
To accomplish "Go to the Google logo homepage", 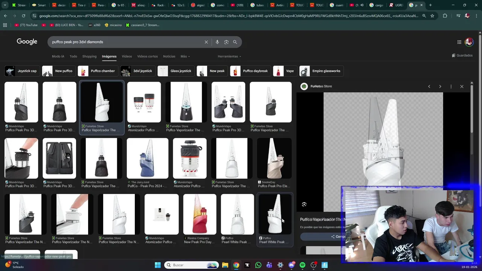I will [27, 42].
